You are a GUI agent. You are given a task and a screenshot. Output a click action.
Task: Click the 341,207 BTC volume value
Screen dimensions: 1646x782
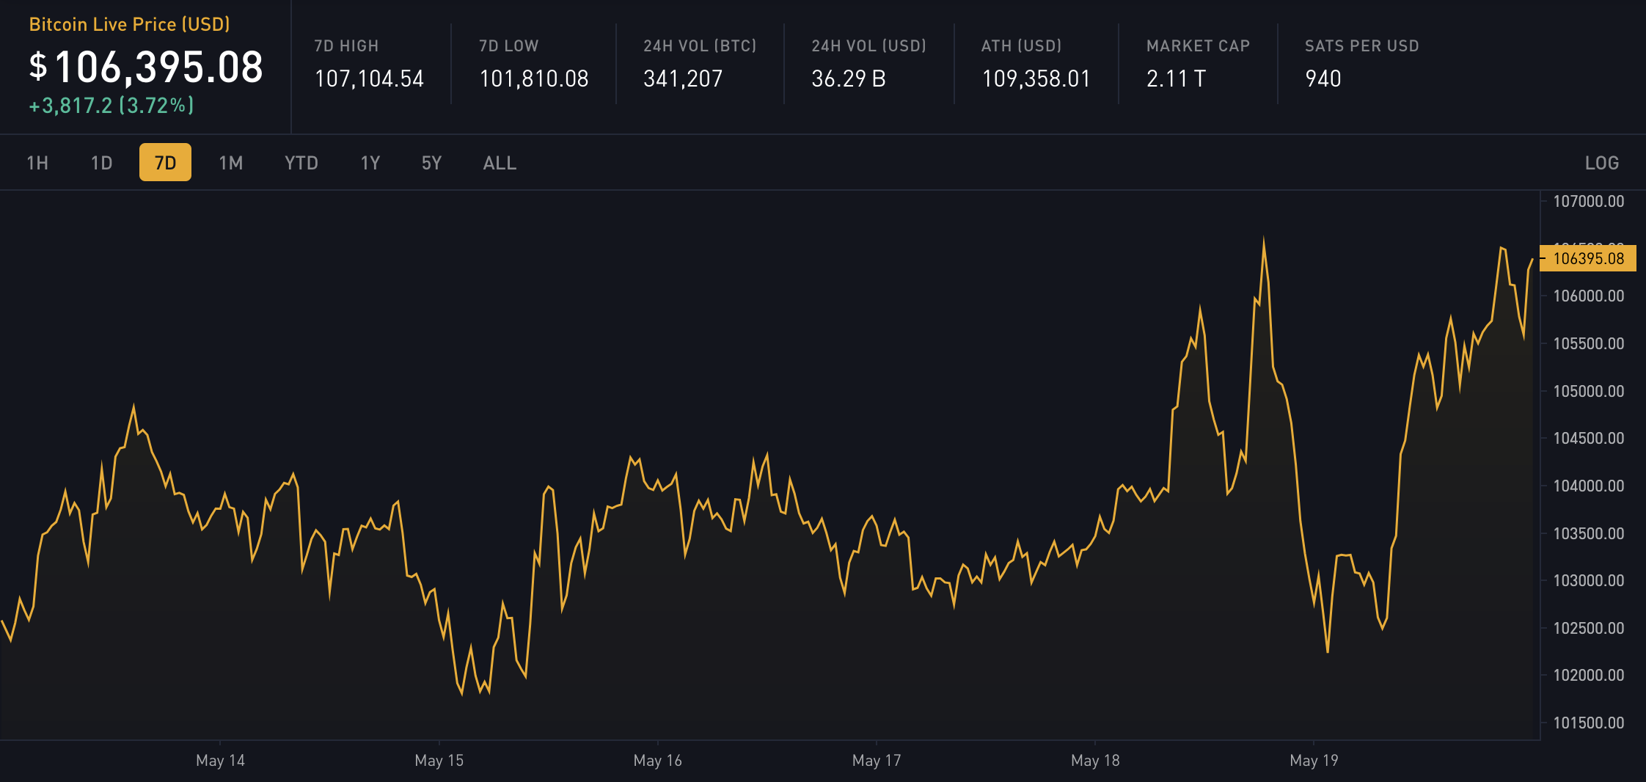[x=683, y=78]
